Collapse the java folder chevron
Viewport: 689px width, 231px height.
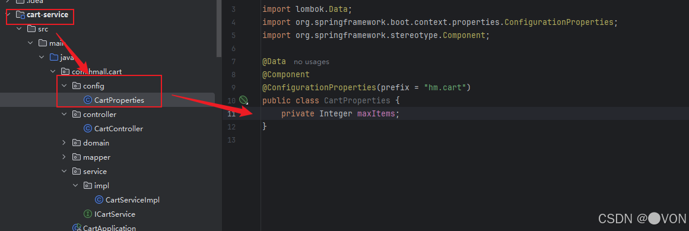[42, 57]
